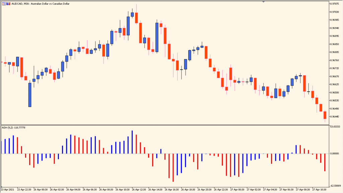
Task: Click the 26 Apr 10:30 time label
Action: click(x=123, y=190)
